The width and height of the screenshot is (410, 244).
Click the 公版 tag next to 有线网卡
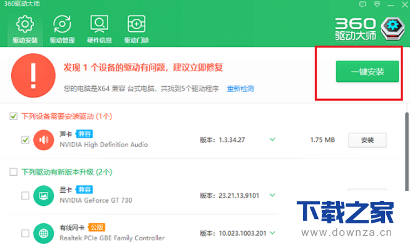coord(96,227)
